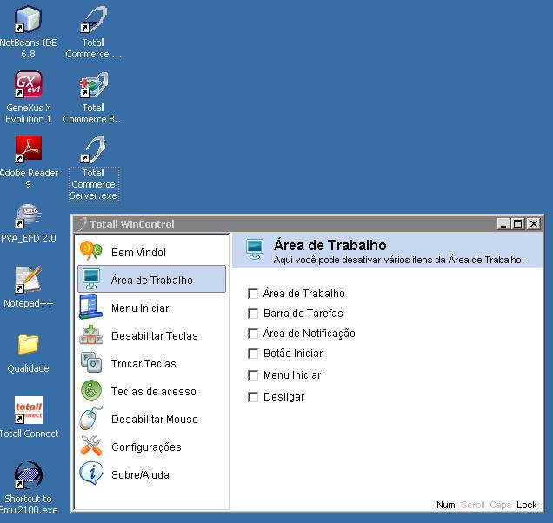Check the Barra de Tarefas option
The width and height of the screenshot is (553, 523).
click(x=254, y=314)
